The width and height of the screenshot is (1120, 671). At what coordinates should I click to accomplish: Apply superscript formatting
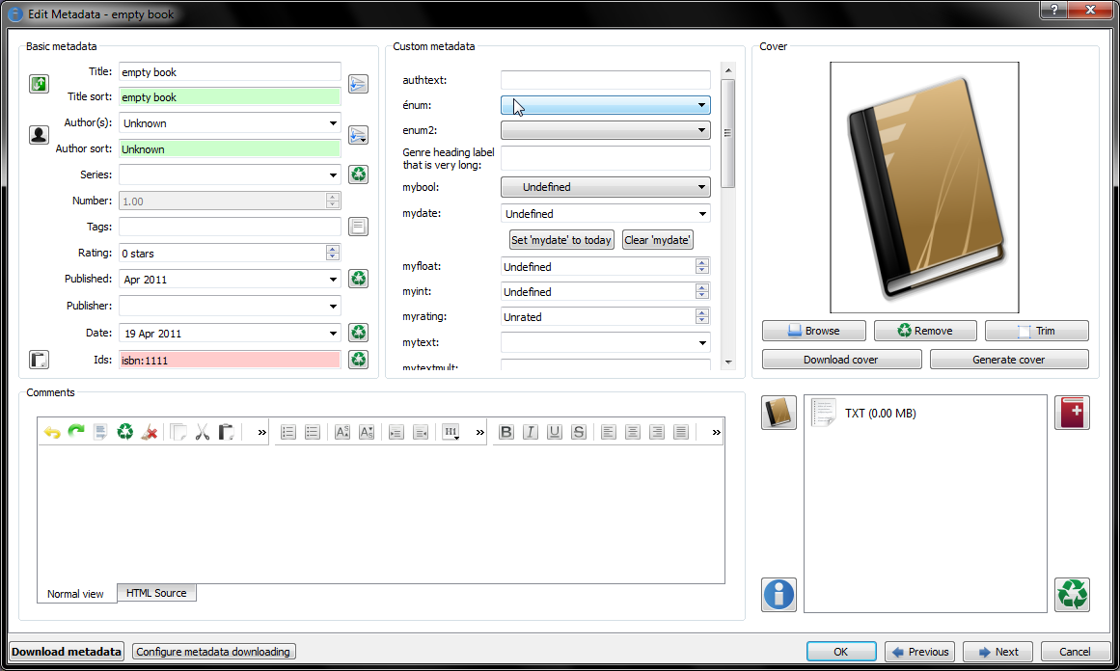[342, 432]
